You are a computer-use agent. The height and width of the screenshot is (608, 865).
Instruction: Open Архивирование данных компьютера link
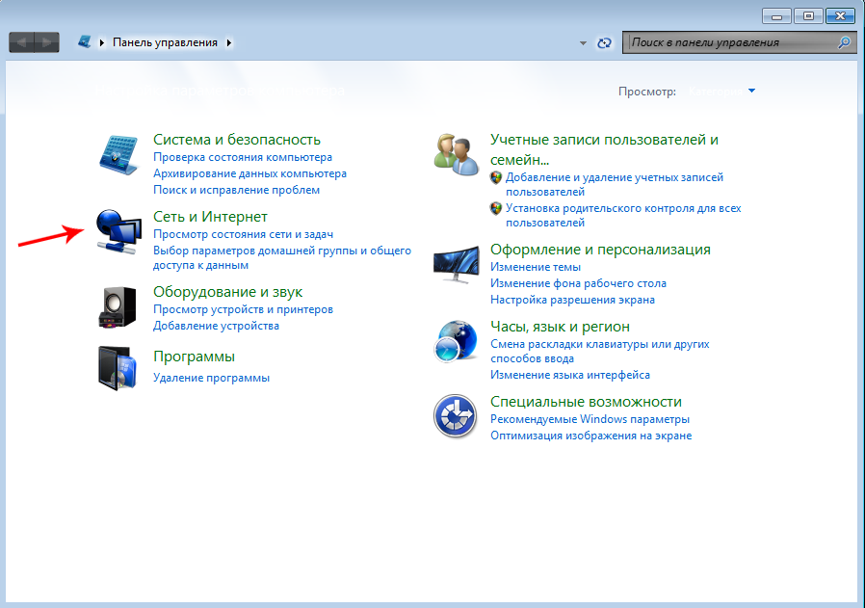[x=249, y=173]
